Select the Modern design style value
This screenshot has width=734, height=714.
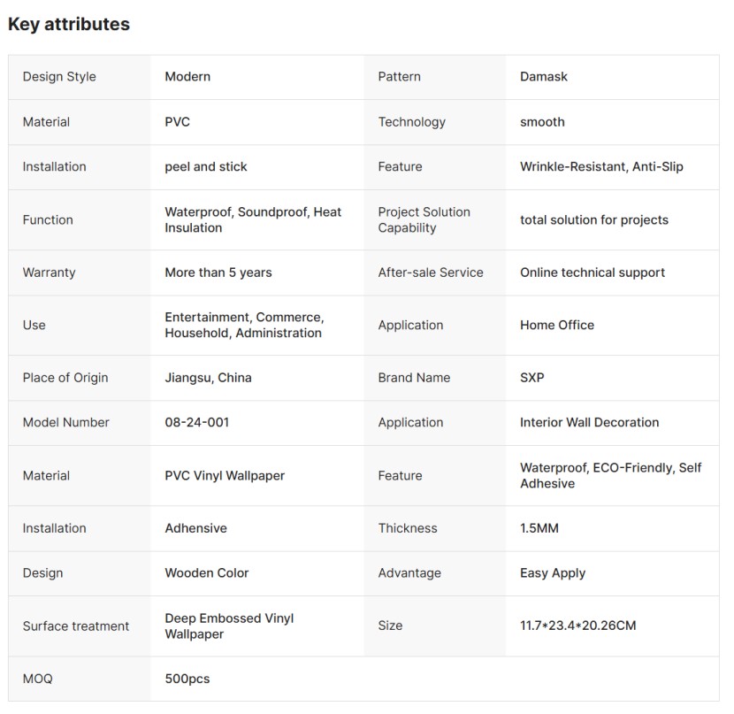[x=187, y=77]
